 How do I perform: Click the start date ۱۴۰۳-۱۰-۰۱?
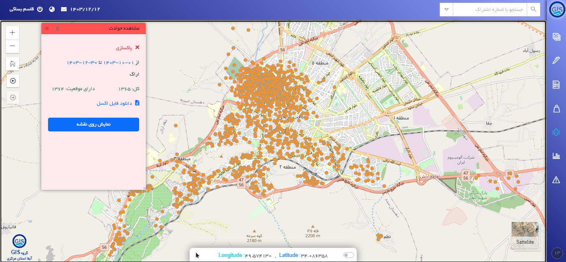click(x=119, y=62)
